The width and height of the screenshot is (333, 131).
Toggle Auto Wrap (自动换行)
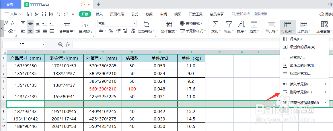[86, 27]
